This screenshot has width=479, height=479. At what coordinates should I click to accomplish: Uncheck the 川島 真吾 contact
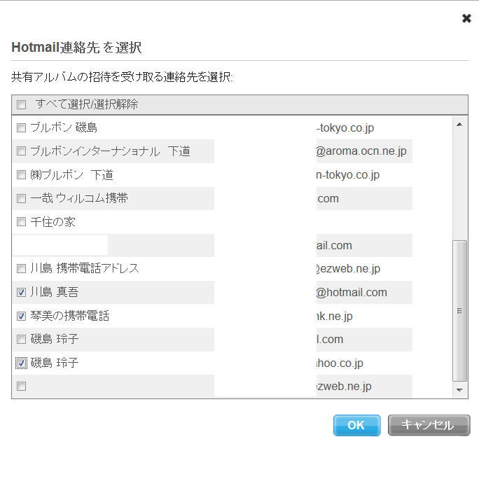click(22, 292)
